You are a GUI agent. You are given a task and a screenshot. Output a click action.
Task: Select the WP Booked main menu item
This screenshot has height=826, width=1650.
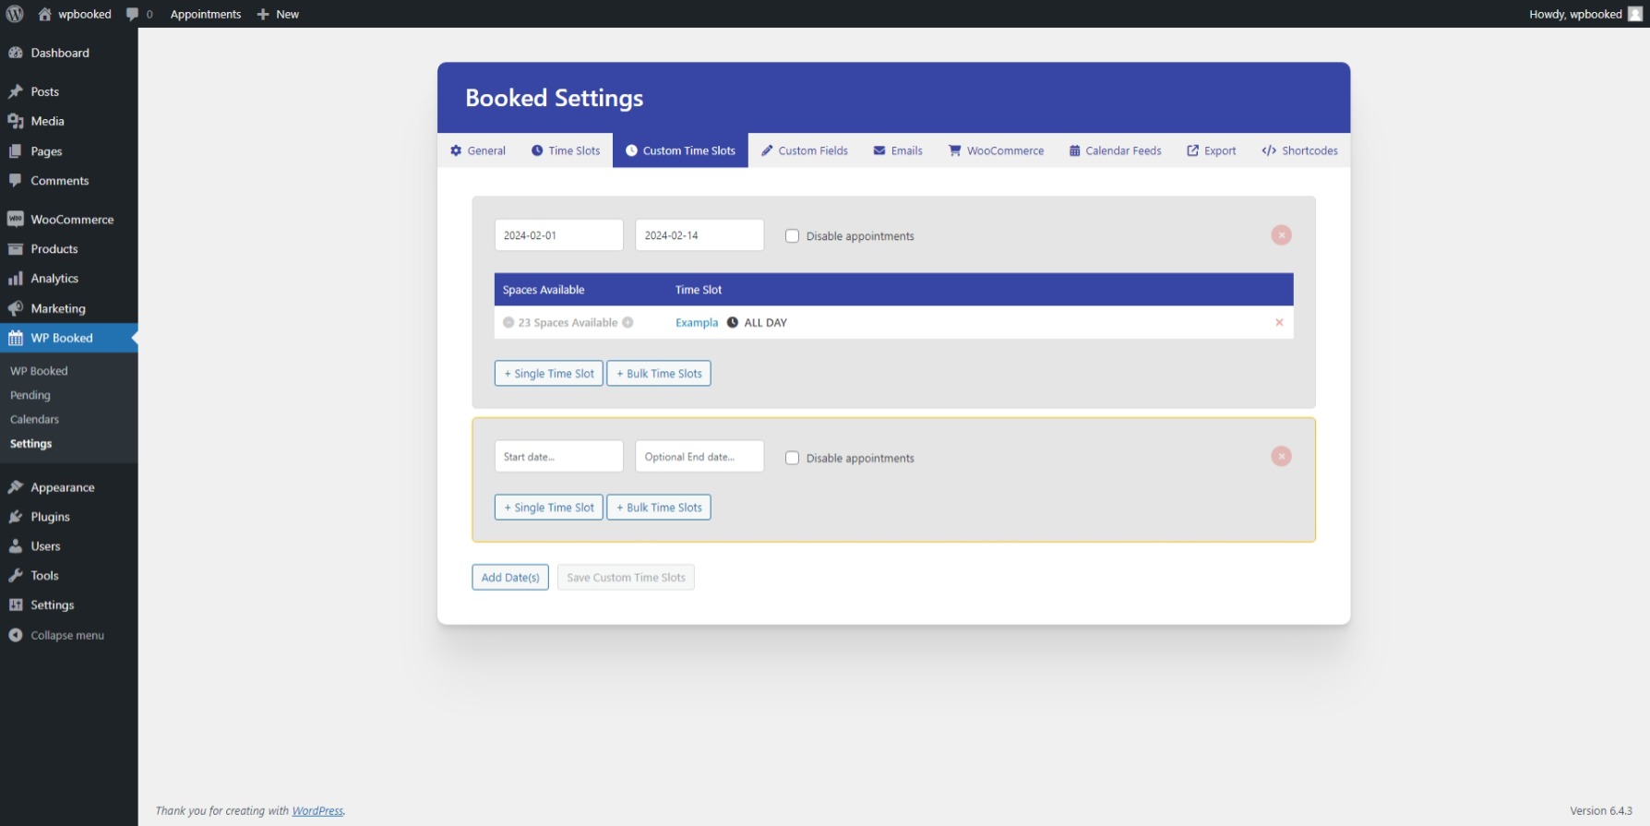click(69, 338)
